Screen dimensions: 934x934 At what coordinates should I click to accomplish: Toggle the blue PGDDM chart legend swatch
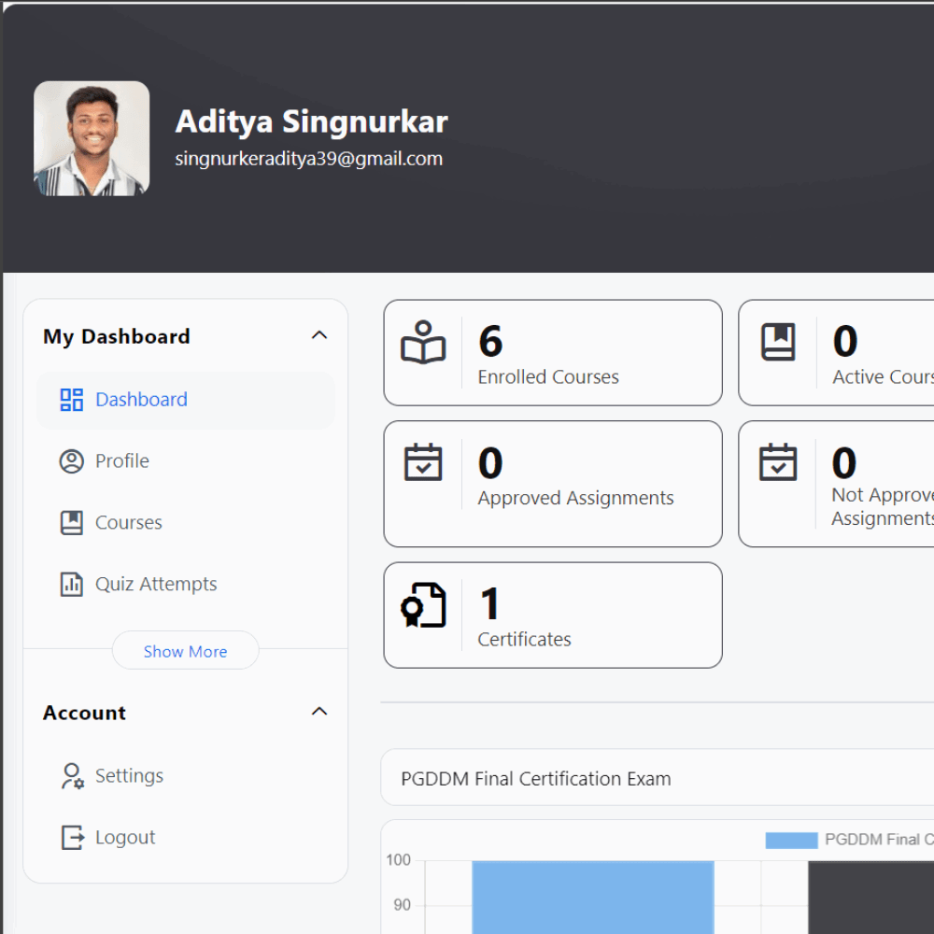click(791, 840)
